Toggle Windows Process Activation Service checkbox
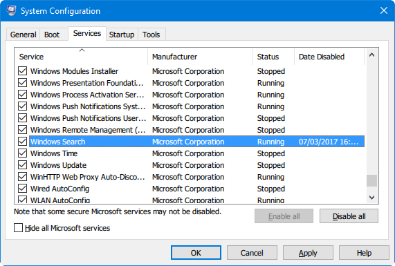This screenshot has height=266, width=395. [x=22, y=95]
